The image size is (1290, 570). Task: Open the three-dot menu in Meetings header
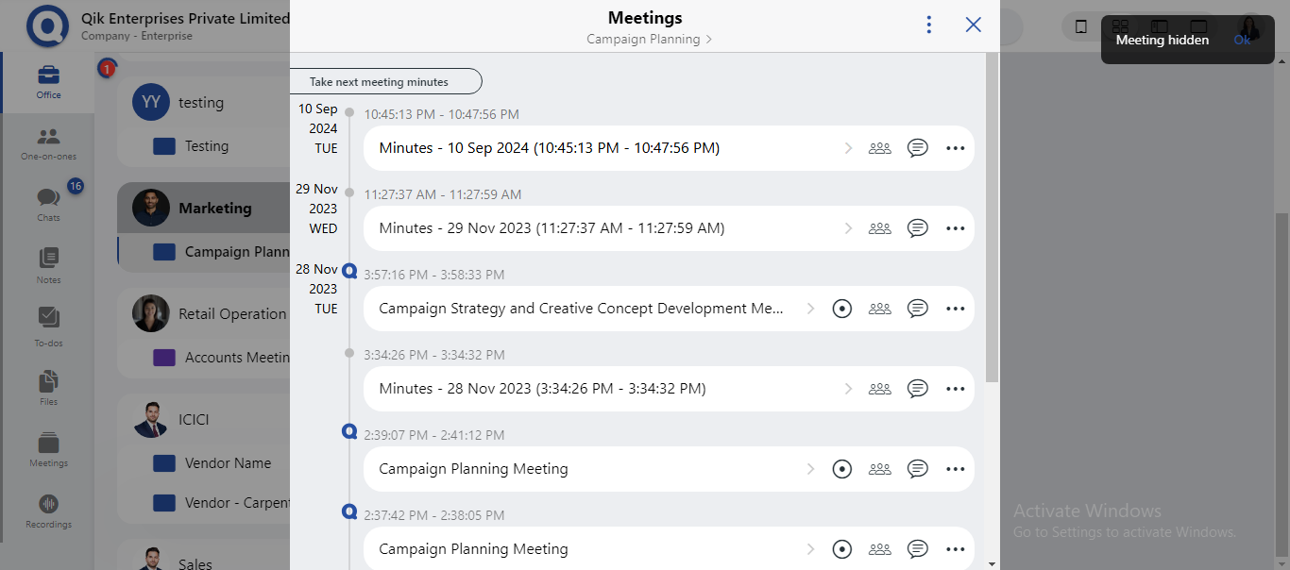point(928,24)
